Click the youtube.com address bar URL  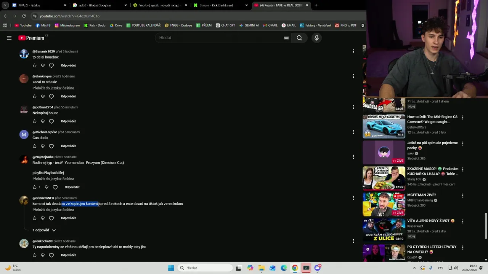tap(70, 16)
